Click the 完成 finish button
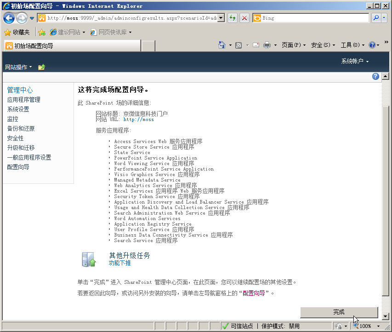 pos(339,312)
